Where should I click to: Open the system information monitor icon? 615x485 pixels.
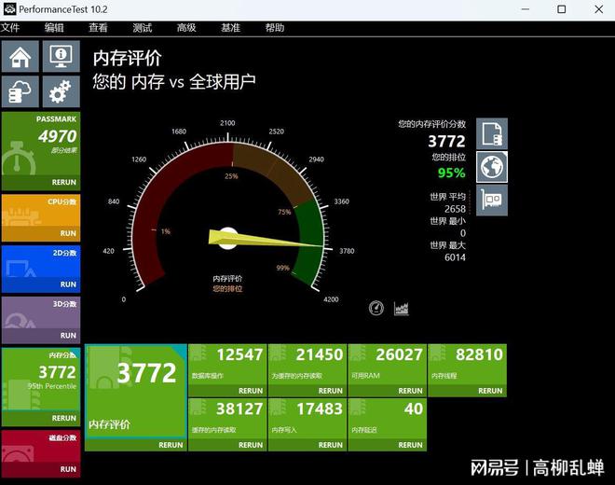coord(61,57)
